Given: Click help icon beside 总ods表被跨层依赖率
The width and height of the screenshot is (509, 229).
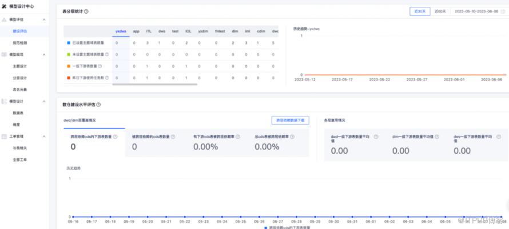Looking at the screenshot, I should click(292, 136).
